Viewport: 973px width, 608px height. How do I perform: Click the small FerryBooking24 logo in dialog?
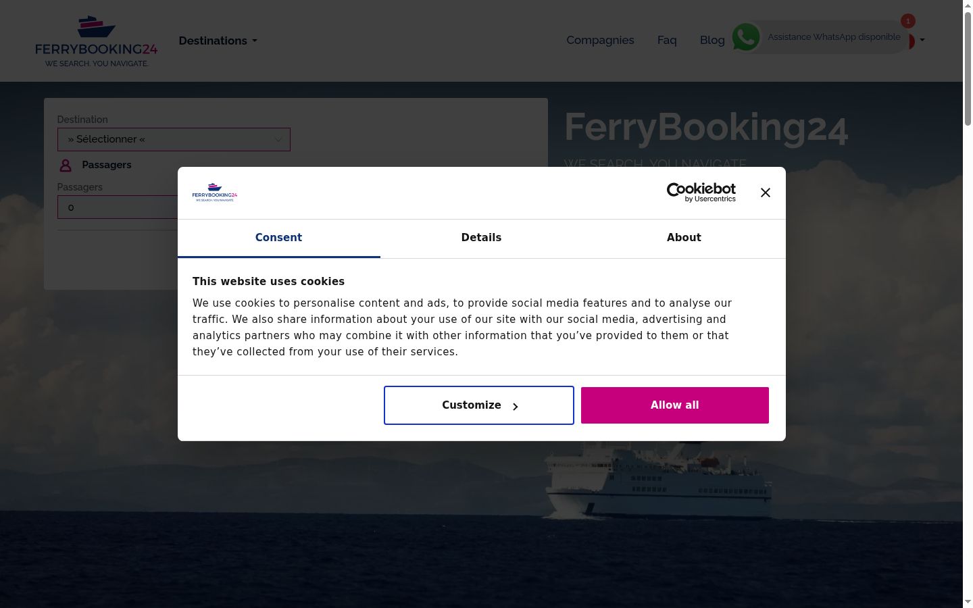(215, 193)
